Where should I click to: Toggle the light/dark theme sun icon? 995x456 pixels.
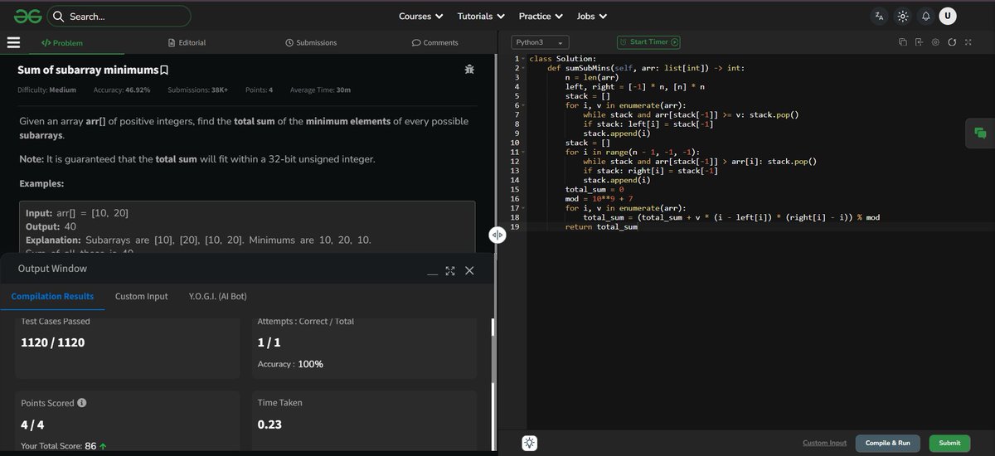(x=903, y=16)
